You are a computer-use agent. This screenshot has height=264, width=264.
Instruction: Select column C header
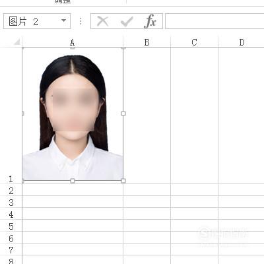(194, 42)
